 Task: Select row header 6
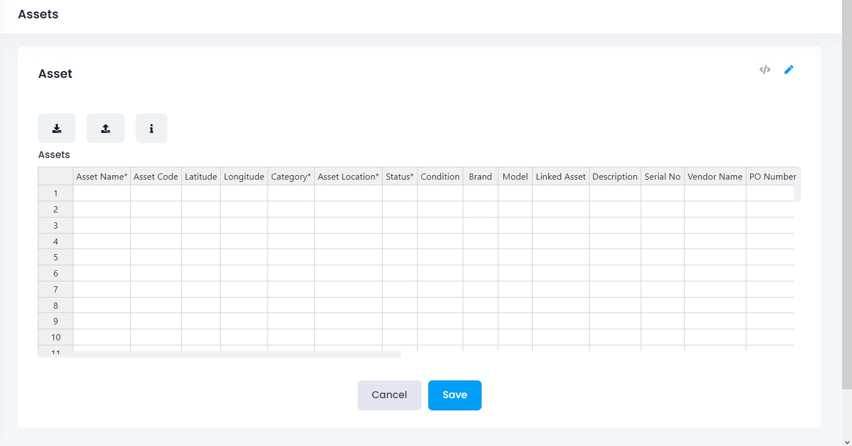(56, 273)
